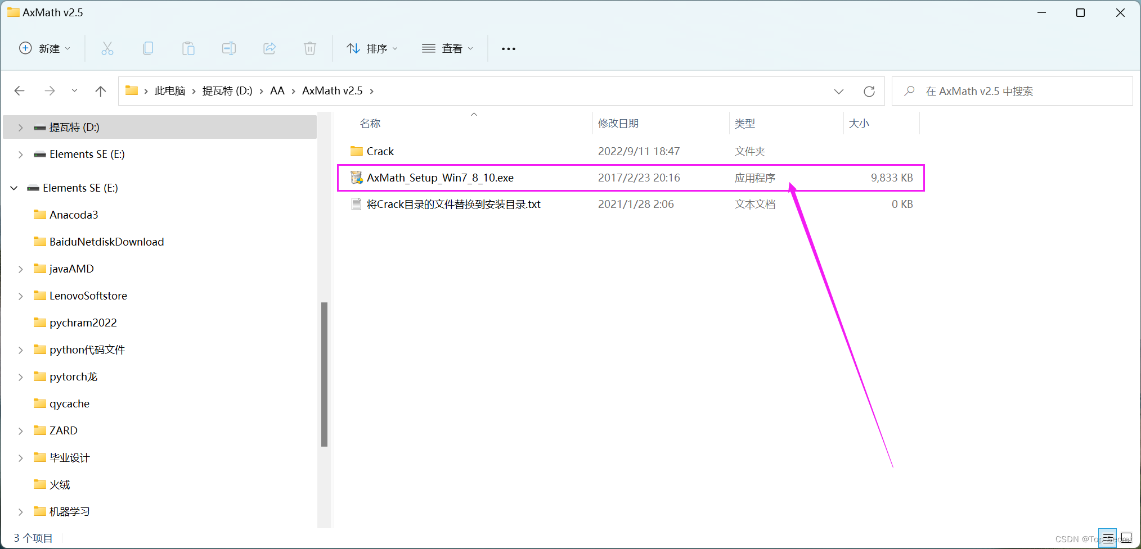Switch to details view in status bar
Image resolution: width=1141 pixels, height=549 pixels.
1108,538
